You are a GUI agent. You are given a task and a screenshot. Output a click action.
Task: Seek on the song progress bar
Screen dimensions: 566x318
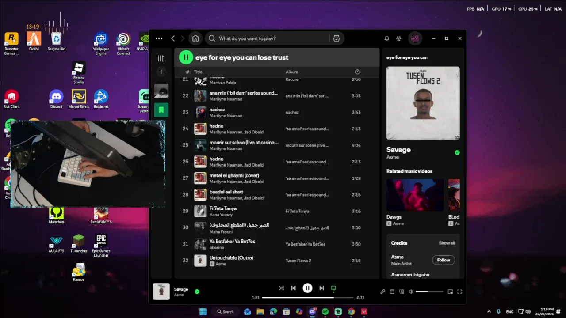point(307,298)
